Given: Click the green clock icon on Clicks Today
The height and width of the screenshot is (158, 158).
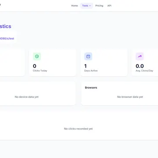Looking at the screenshot, I should point(37,56).
